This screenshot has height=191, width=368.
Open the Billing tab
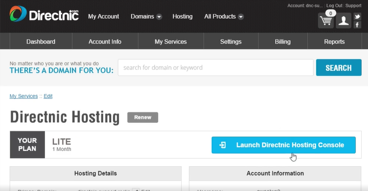click(283, 41)
